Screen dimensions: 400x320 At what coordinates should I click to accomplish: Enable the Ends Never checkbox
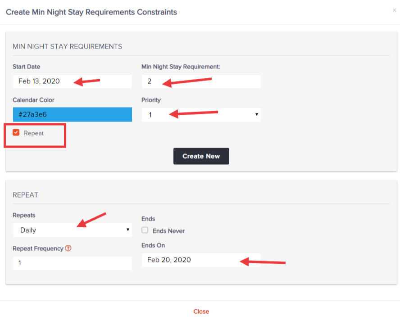click(x=145, y=230)
